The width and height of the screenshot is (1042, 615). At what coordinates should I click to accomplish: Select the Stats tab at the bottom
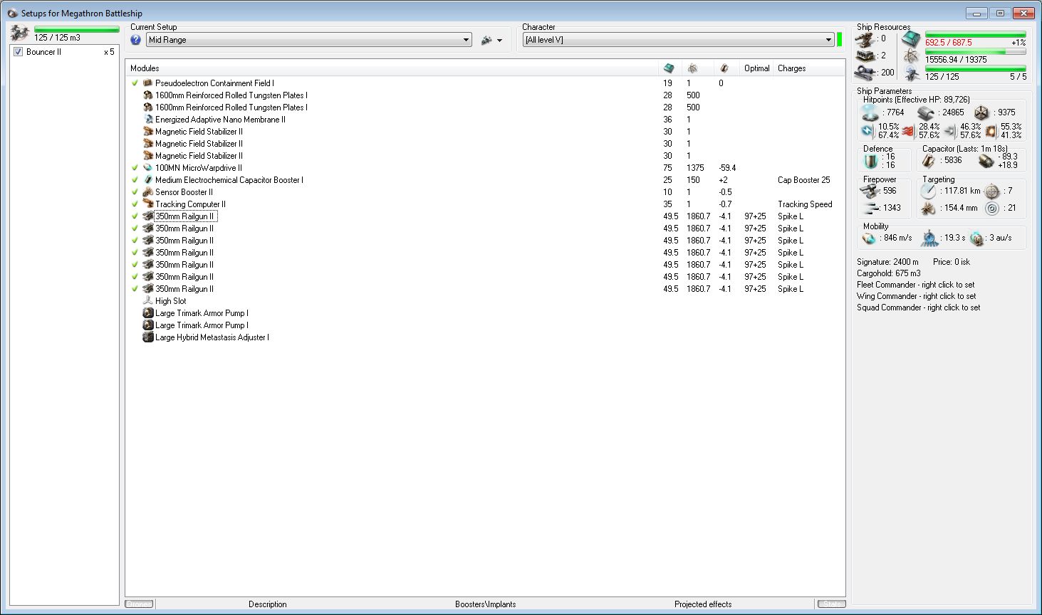831,604
